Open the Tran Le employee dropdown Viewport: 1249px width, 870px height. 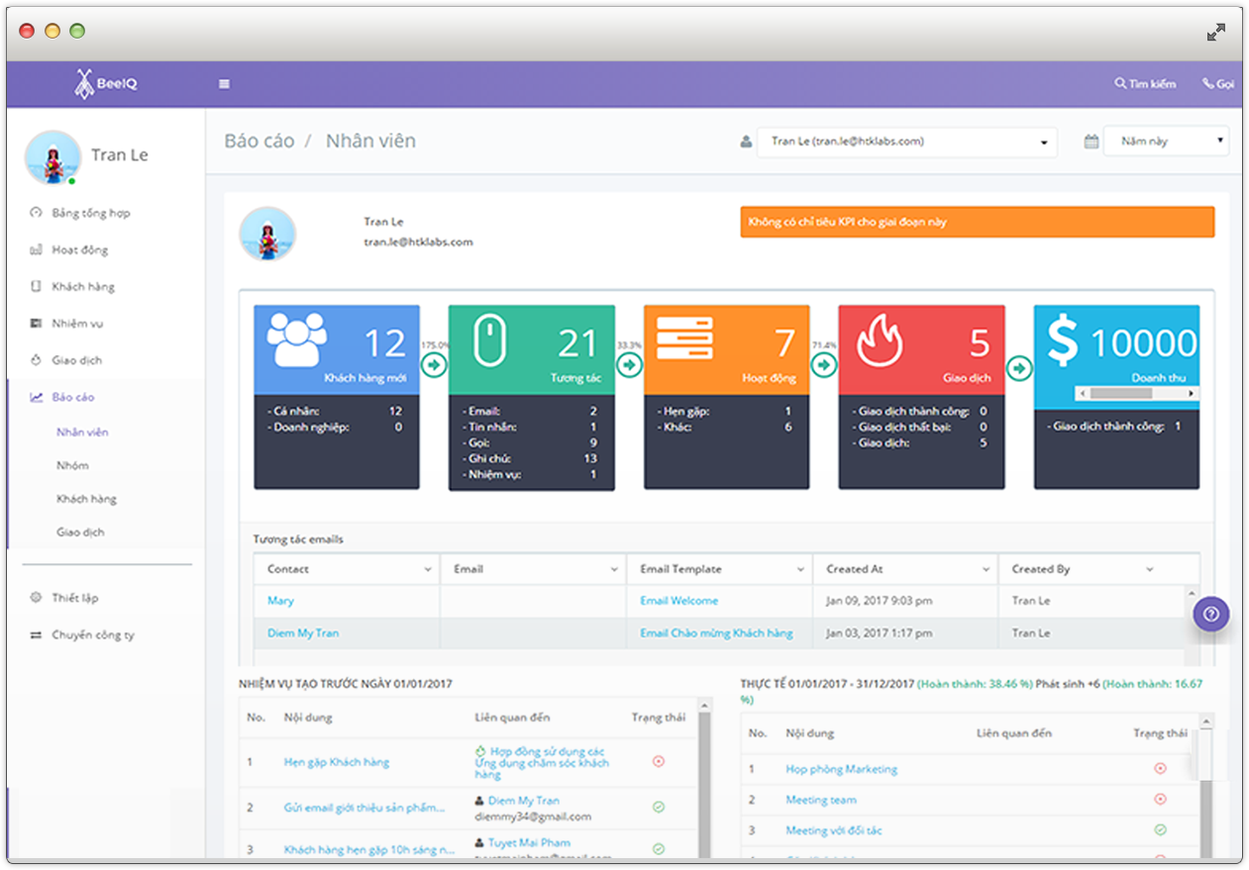click(x=906, y=142)
